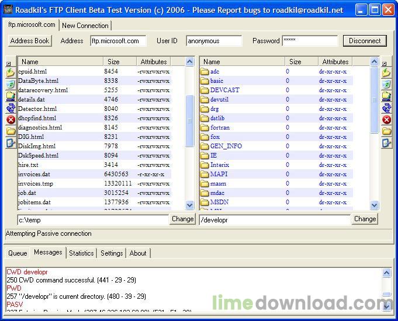This screenshot has height=321, width=398.
Task: Sort local files by the Size column header
Action: 113,61
